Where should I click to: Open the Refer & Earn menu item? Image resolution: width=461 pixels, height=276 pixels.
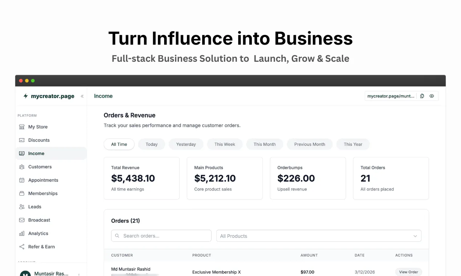click(x=51, y=247)
